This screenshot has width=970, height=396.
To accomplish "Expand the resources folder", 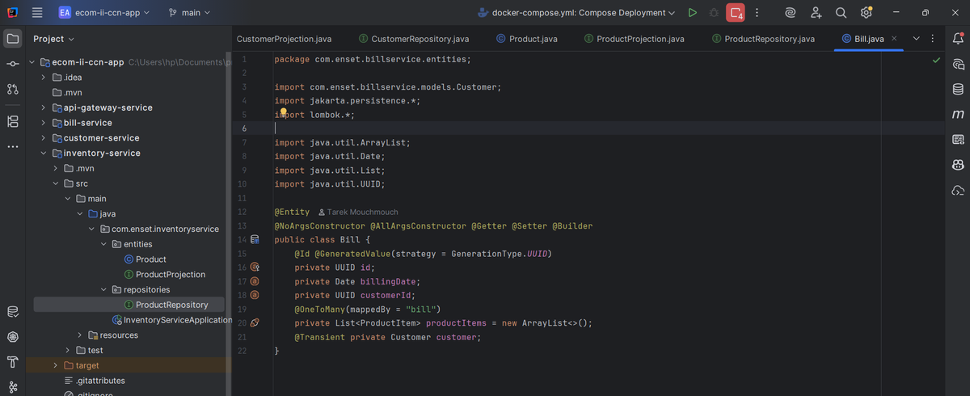I will click(x=79, y=335).
